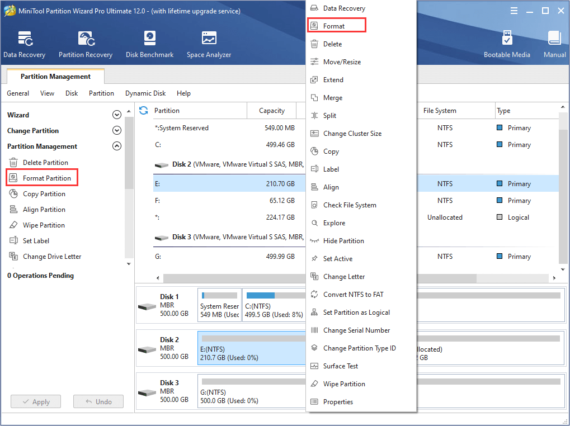Viewport: 570px width, 426px height.
Task: Select G:(NTFS) block in Disk 3 map
Action: [252, 391]
